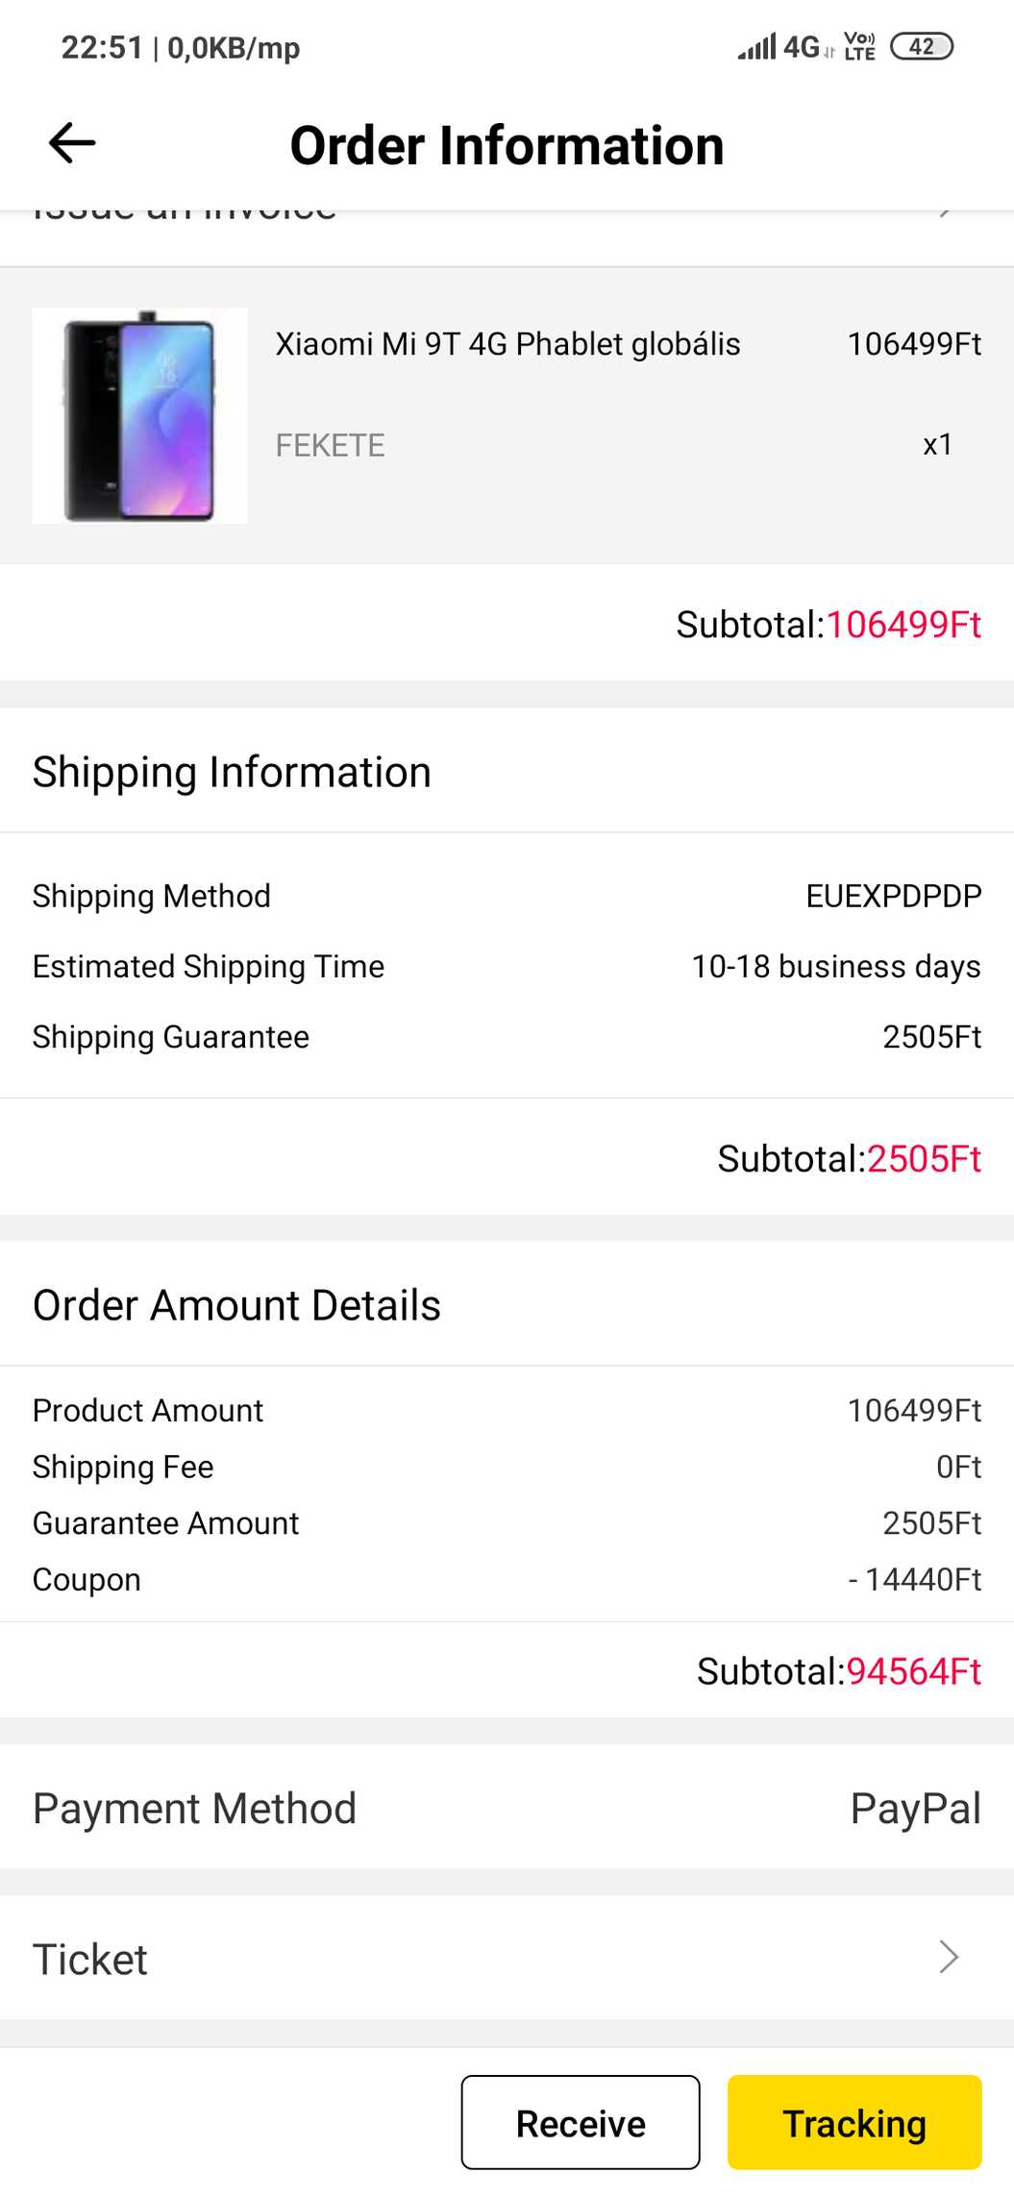Tap the 4G signal strength icon

[x=779, y=46]
